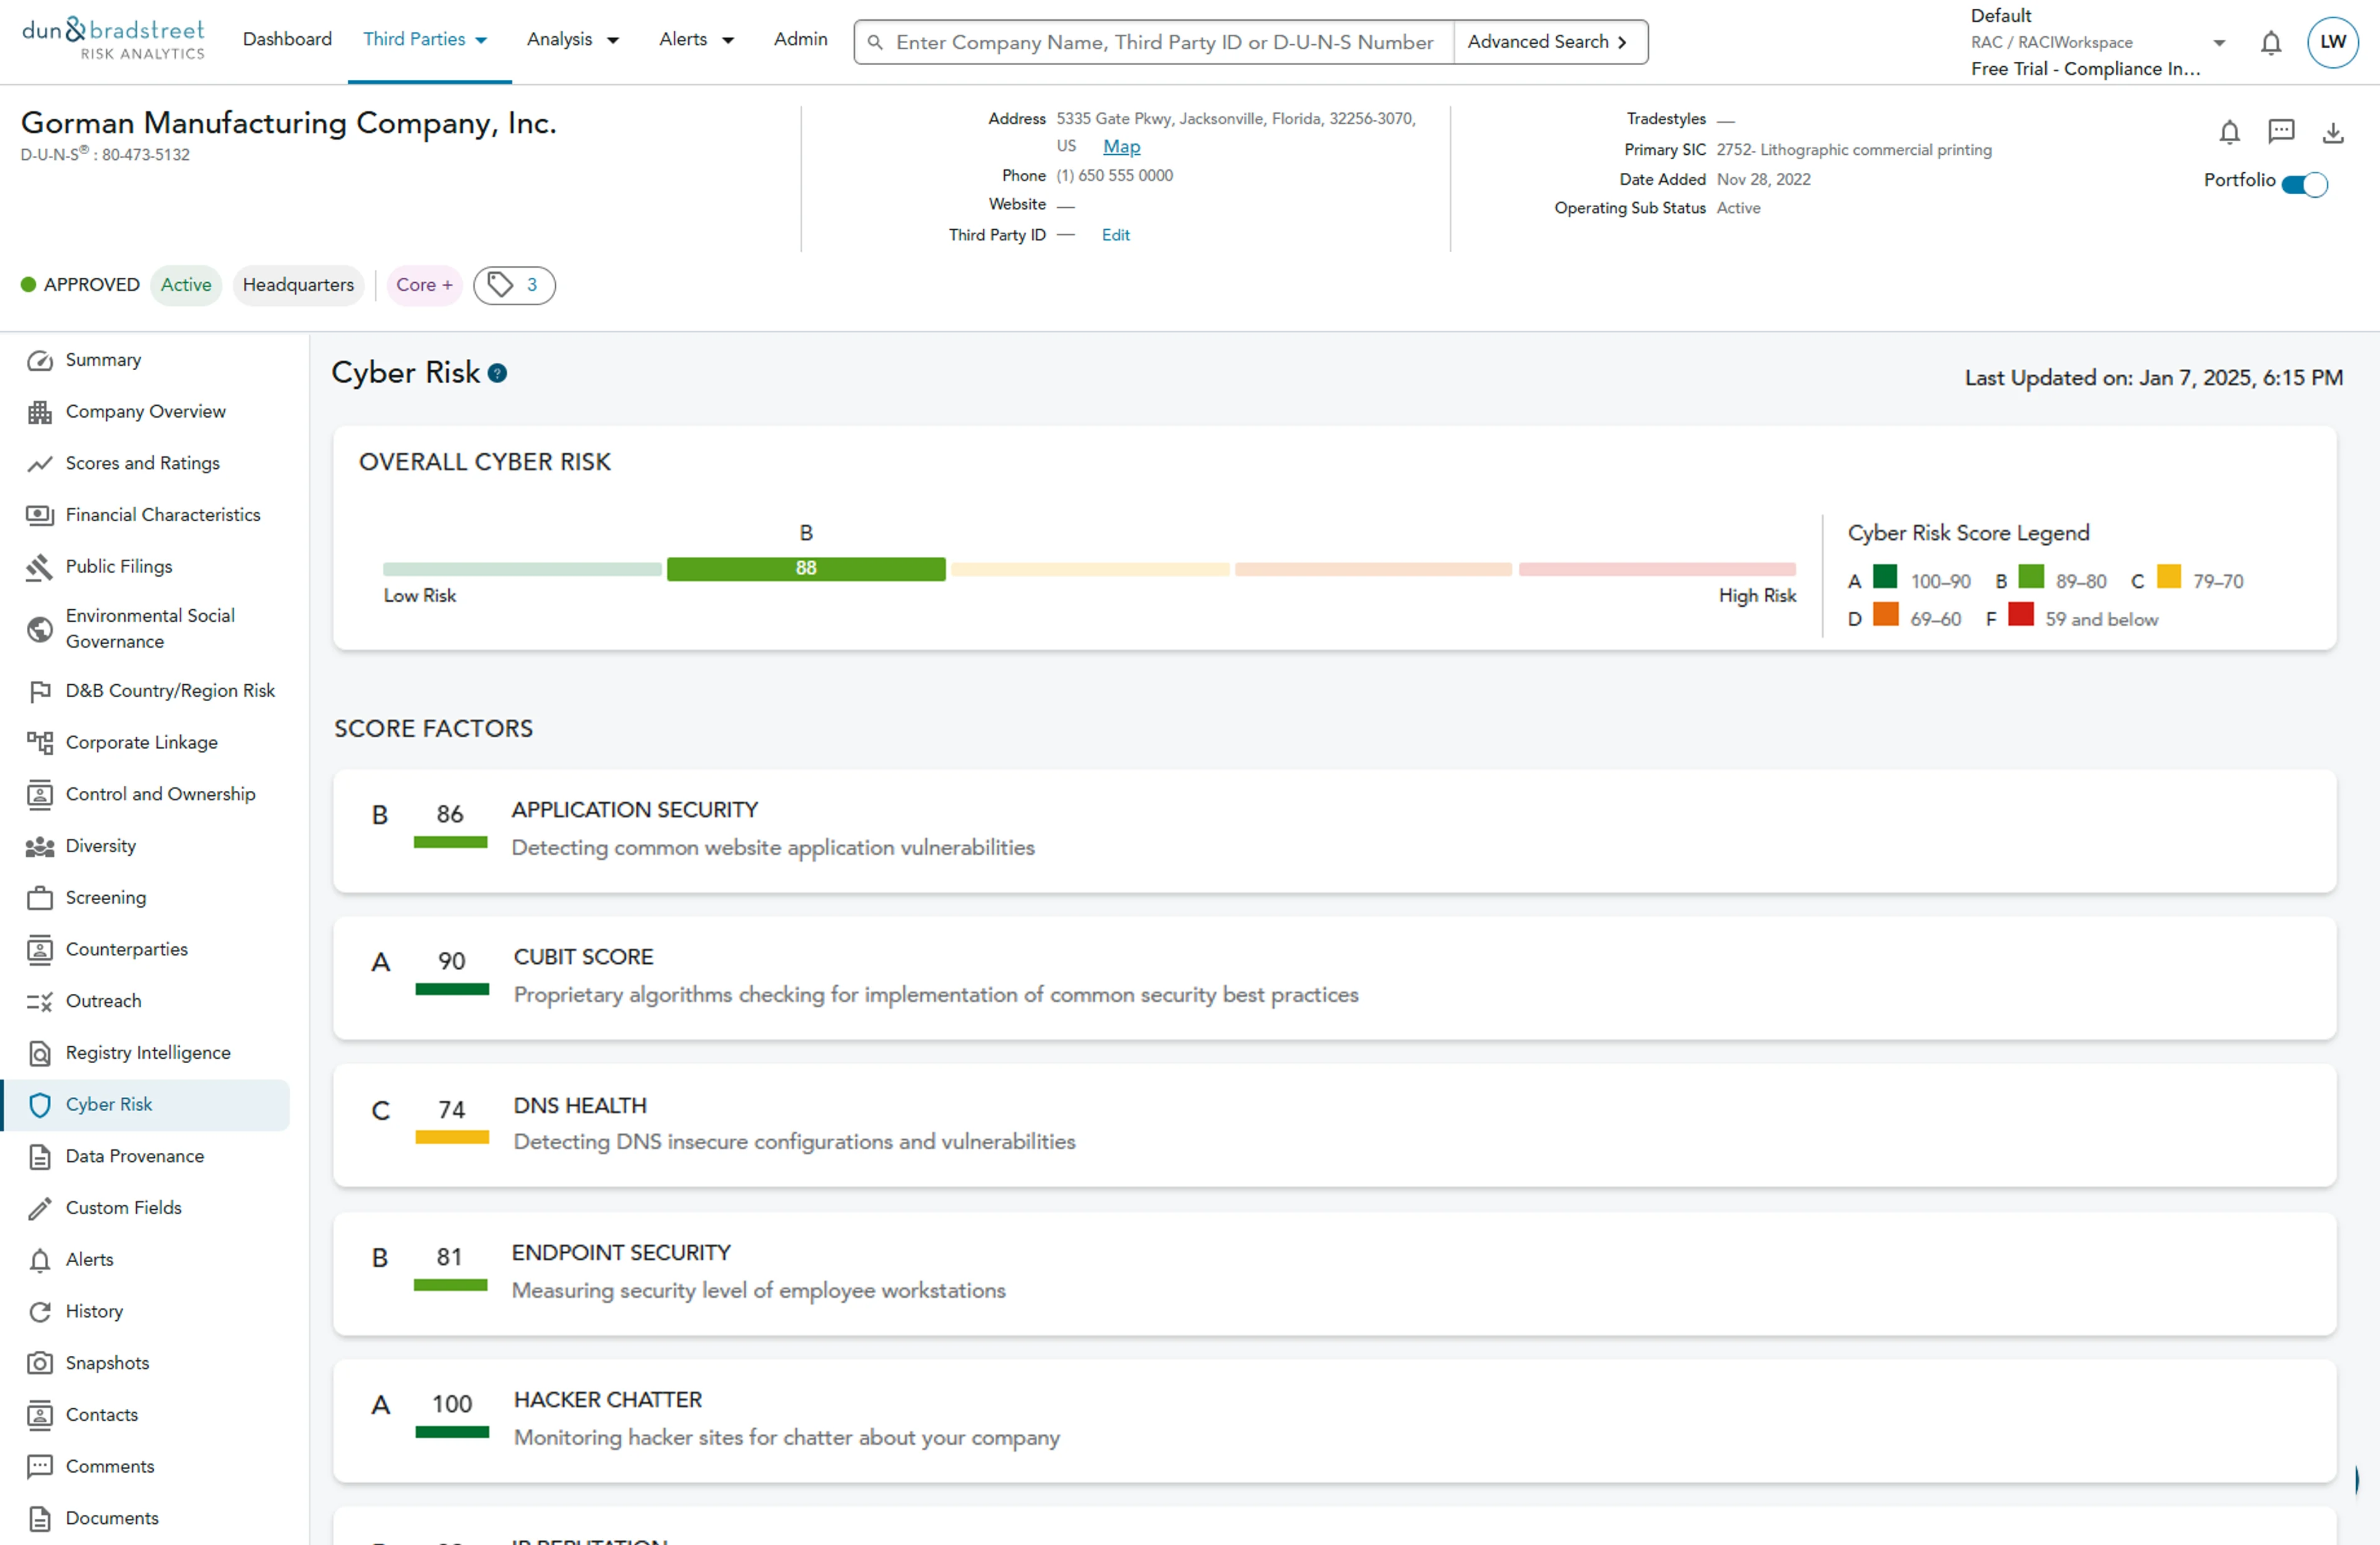Click the Company Overview building icon
This screenshot has width=2380, height=1545.
tap(40, 412)
